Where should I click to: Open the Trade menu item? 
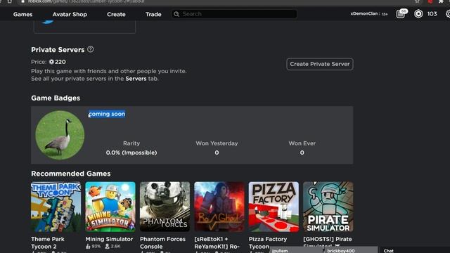point(153,14)
